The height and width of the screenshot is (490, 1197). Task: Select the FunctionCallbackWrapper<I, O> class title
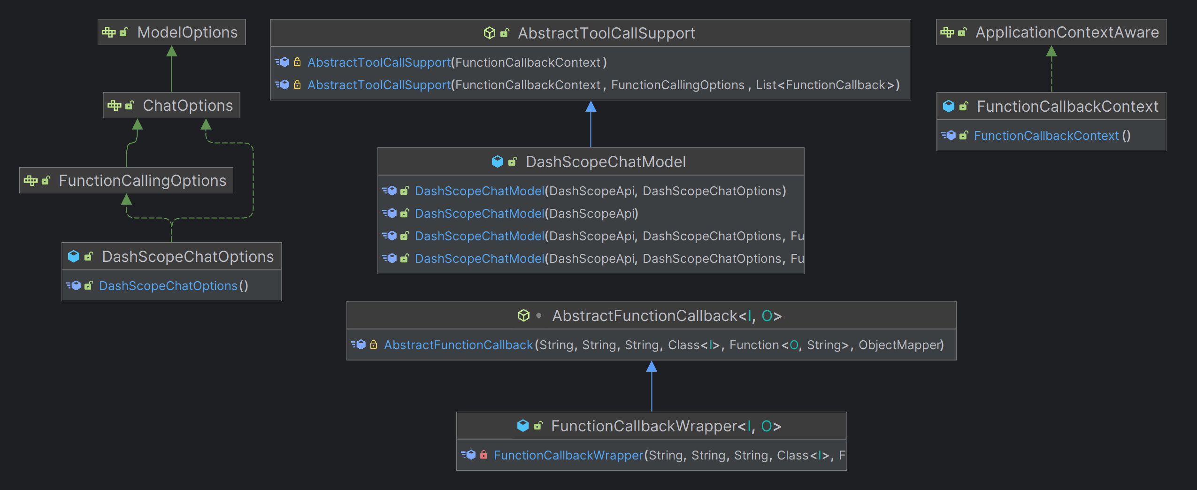[666, 426]
